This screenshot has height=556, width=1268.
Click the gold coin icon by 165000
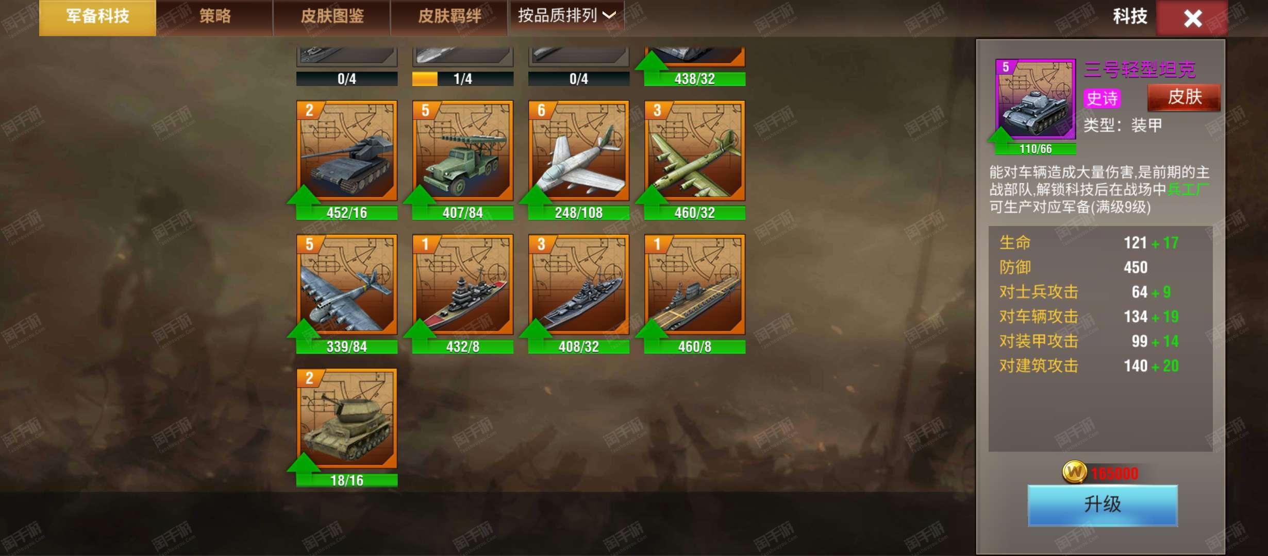(1075, 472)
